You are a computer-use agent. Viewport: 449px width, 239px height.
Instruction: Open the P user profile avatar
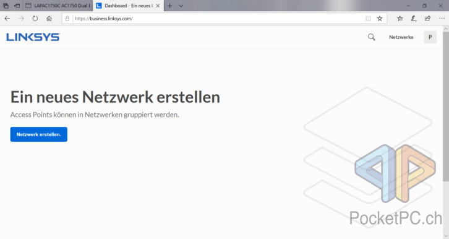430,37
